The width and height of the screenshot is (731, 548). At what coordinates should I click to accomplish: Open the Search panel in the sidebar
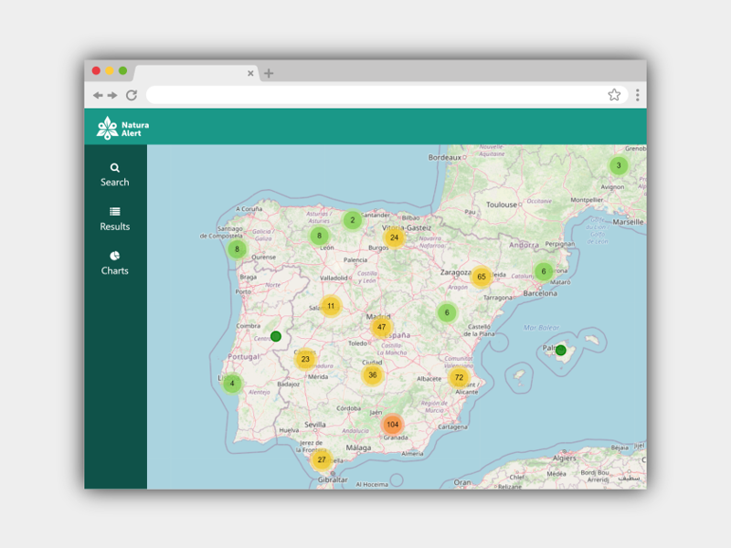(115, 175)
